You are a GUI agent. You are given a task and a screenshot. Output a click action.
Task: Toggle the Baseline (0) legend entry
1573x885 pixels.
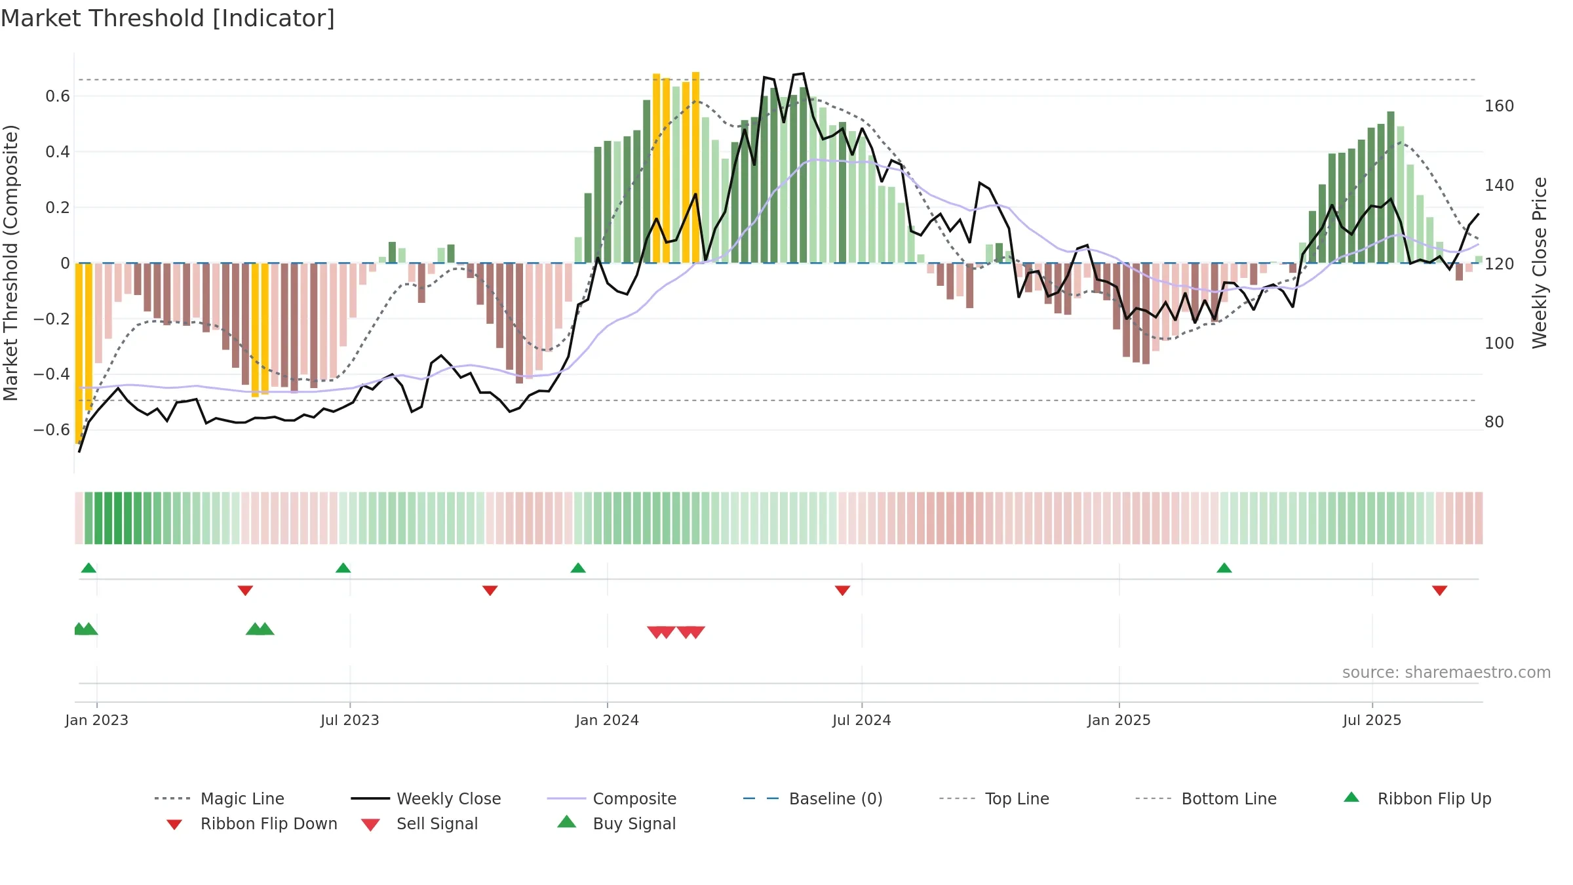(x=813, y=798)
